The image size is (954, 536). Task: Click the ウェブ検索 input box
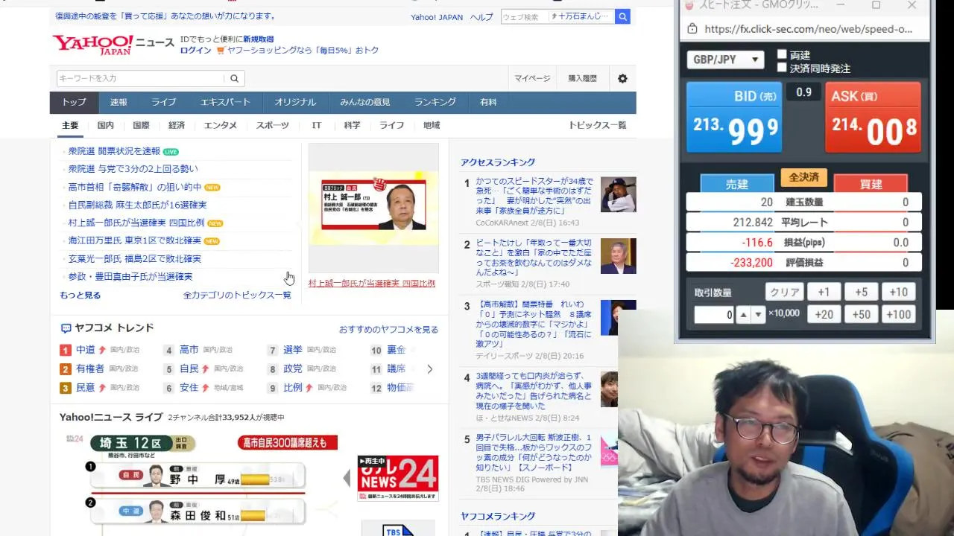click(x=525, y=16)
